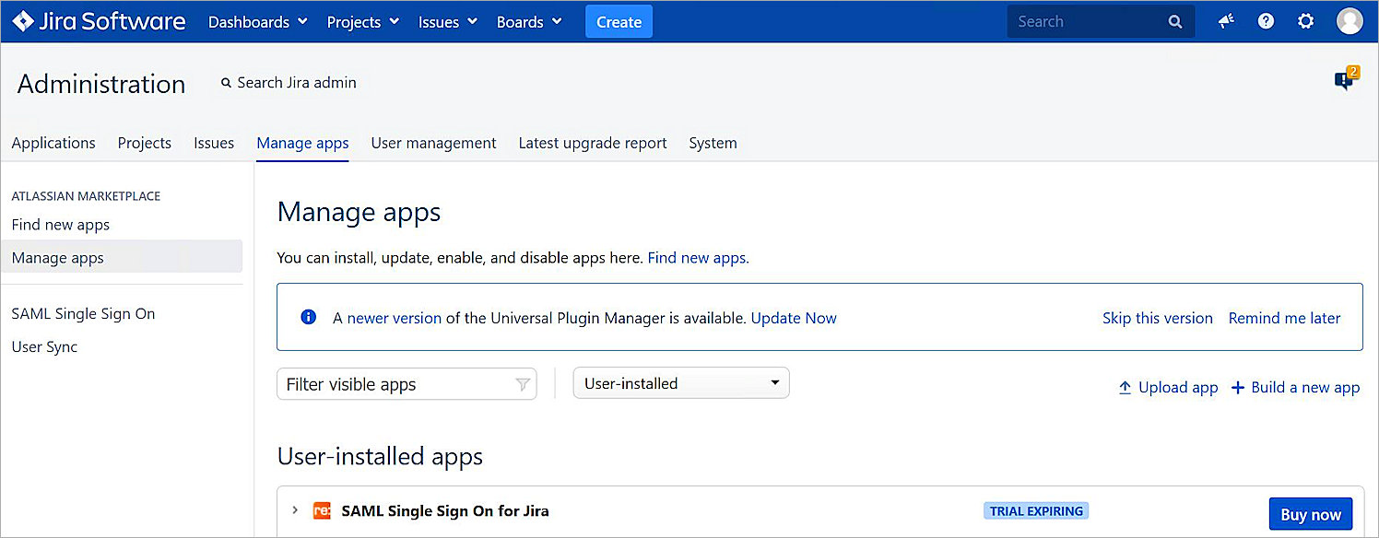This screenshot has width=1379, height=538.
Task: Open the System admin tab
Action: 713,143
